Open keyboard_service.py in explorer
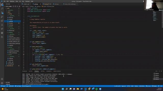Screen dimensions: 163x91 (x=14, y=51)
